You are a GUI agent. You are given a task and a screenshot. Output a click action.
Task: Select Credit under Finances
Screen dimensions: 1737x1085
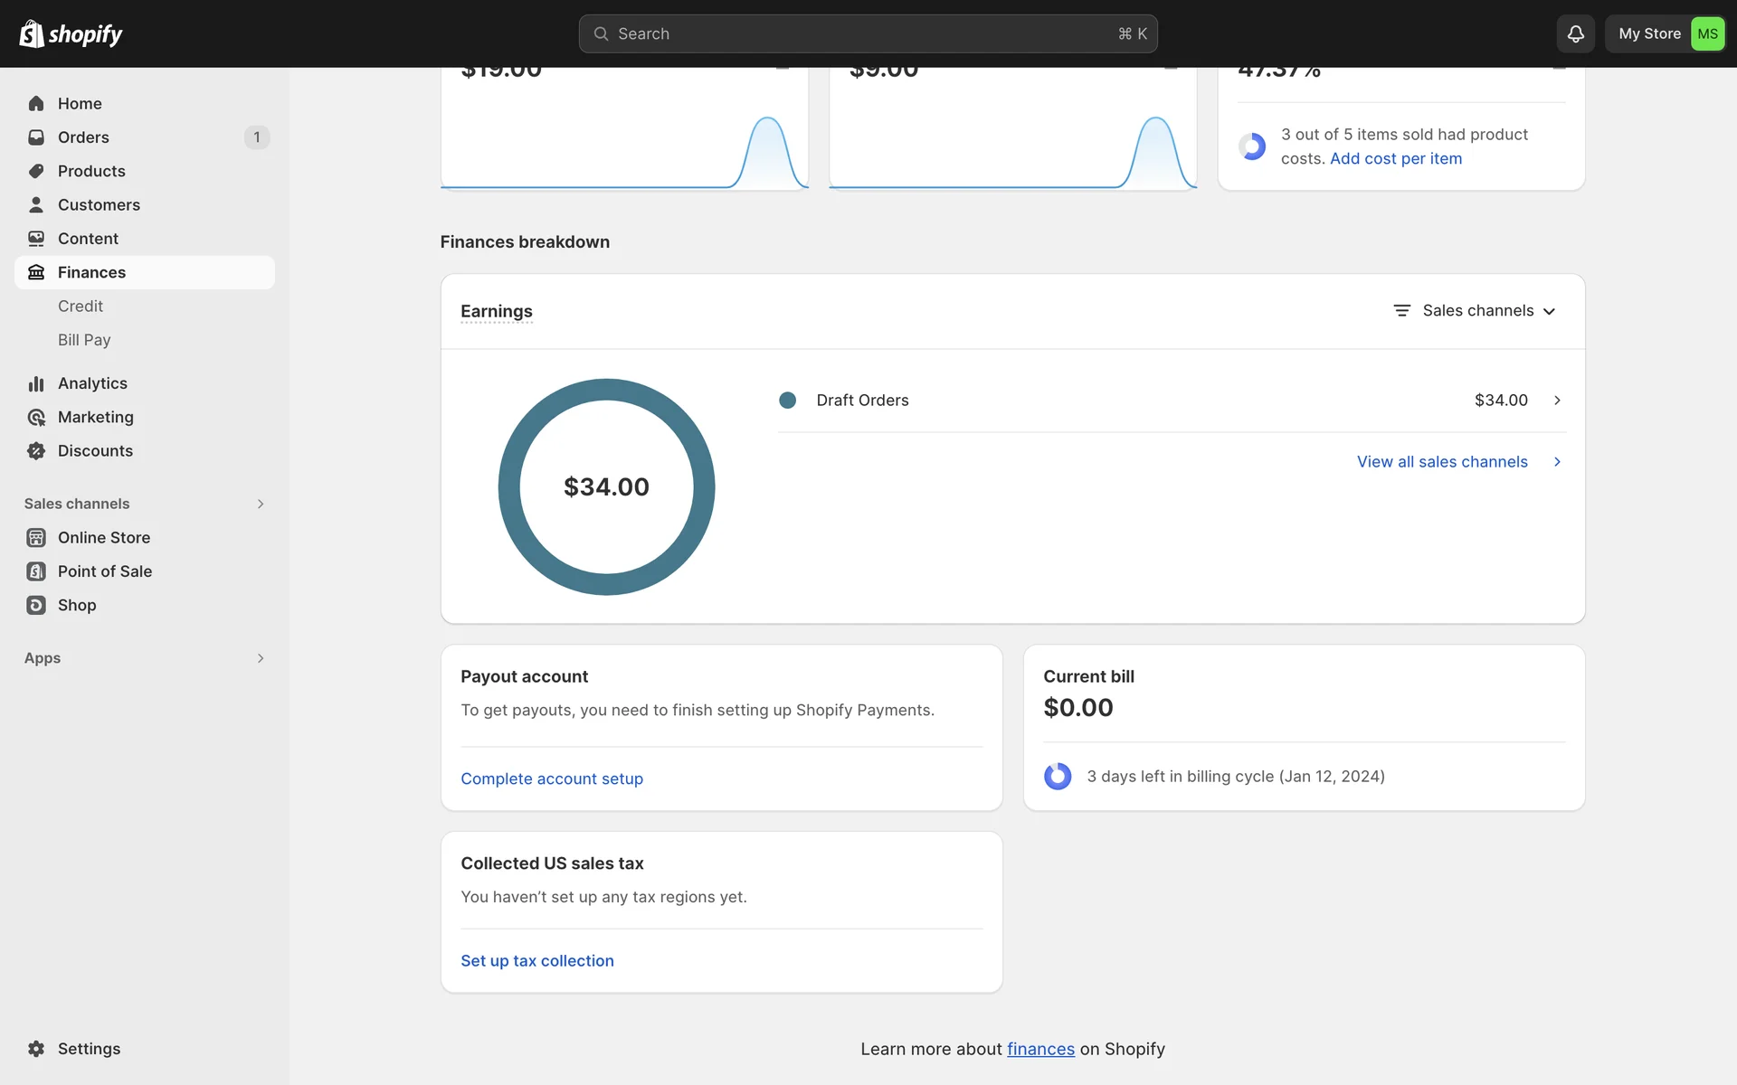tap(81, 307)
